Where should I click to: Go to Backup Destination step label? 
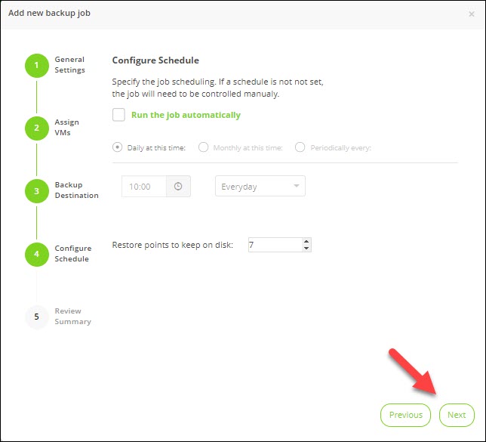click(76, 190)
